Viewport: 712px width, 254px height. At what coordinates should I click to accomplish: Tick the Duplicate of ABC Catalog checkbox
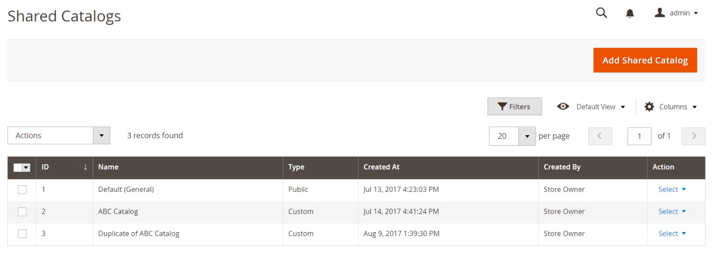tap(22, 234)
